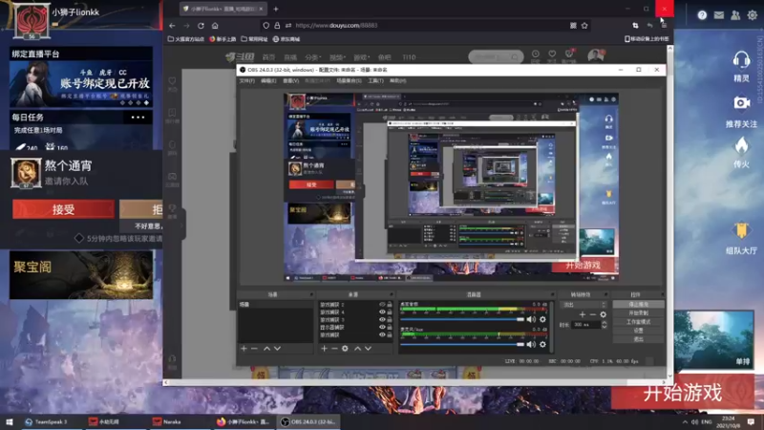Open the 混音器 dock panel pop-out menu icon
This screenshot has width=764, height=430.
pos(552,294)
